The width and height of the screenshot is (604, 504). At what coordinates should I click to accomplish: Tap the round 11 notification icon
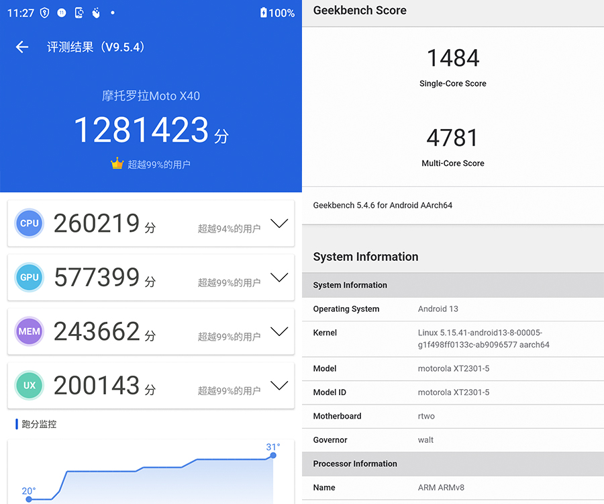pos(62,13)
